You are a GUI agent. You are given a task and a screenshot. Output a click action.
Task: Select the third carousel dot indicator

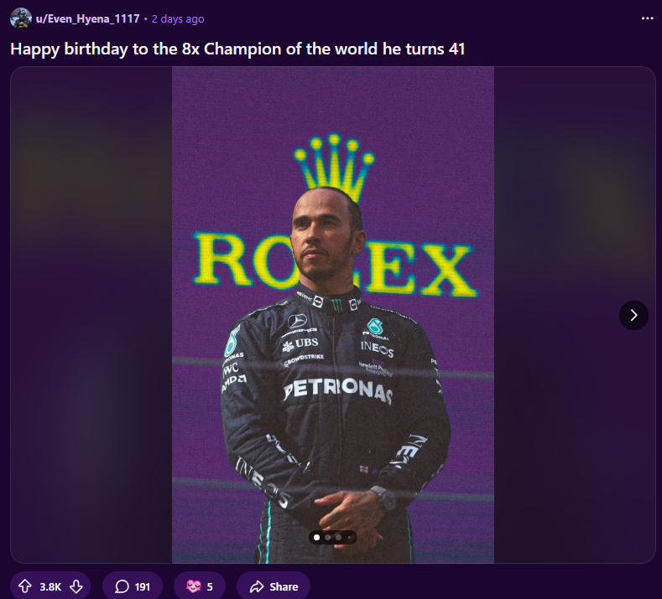[339, 538]
